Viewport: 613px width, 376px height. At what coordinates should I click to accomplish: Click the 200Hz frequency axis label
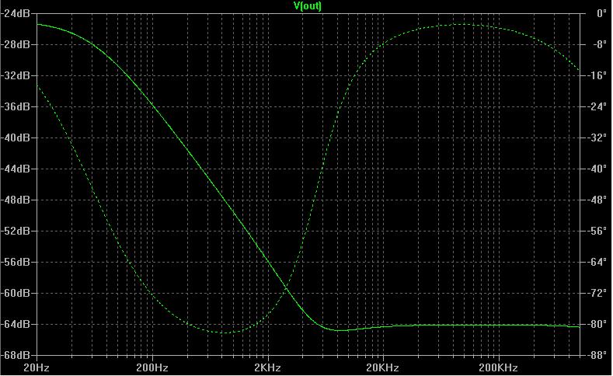(152, 367)
